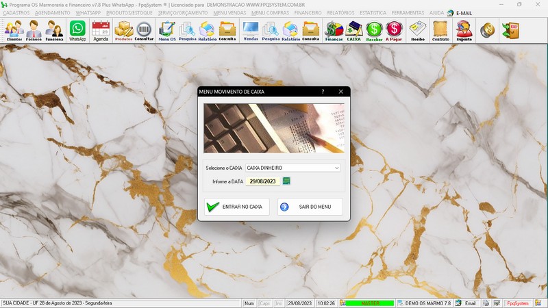
Task: Click the network computer icon in status bar
Action: [x=497, y=303]
